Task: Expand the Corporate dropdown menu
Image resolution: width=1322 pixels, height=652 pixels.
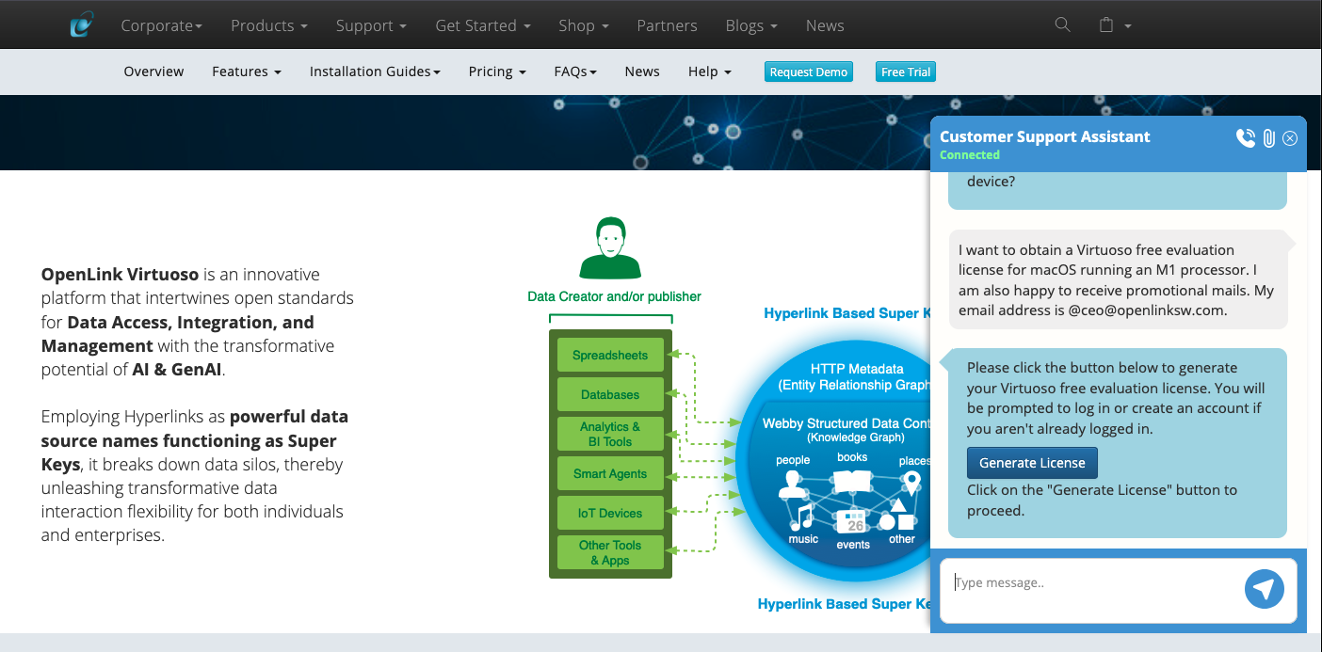Action: tap(161, 25)
